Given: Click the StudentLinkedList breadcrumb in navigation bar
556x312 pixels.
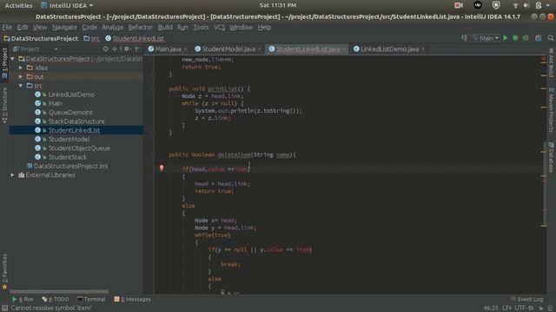Looking at the screenshot, I should 135,38.
